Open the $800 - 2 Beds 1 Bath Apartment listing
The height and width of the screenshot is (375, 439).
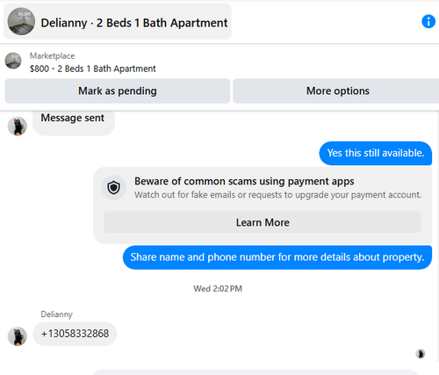click(93, 69)
